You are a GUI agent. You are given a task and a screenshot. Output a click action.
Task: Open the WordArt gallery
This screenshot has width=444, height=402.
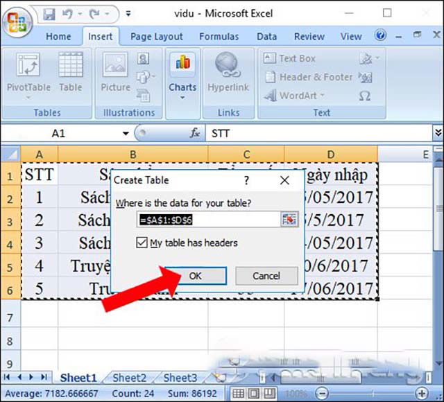click(x=294, y=96)
